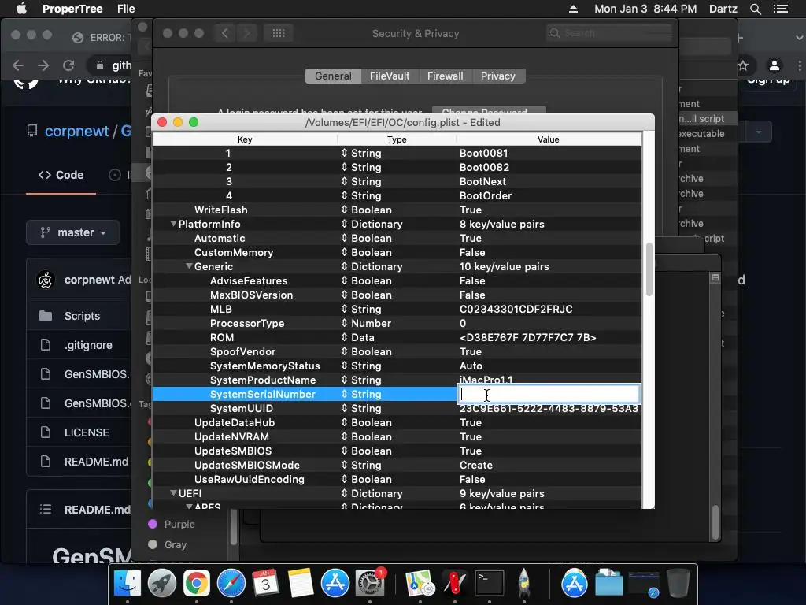This screenshot has width=806, height=605.
Task: Launch Launchpad from the dock
Action: [x=162, y=584]
